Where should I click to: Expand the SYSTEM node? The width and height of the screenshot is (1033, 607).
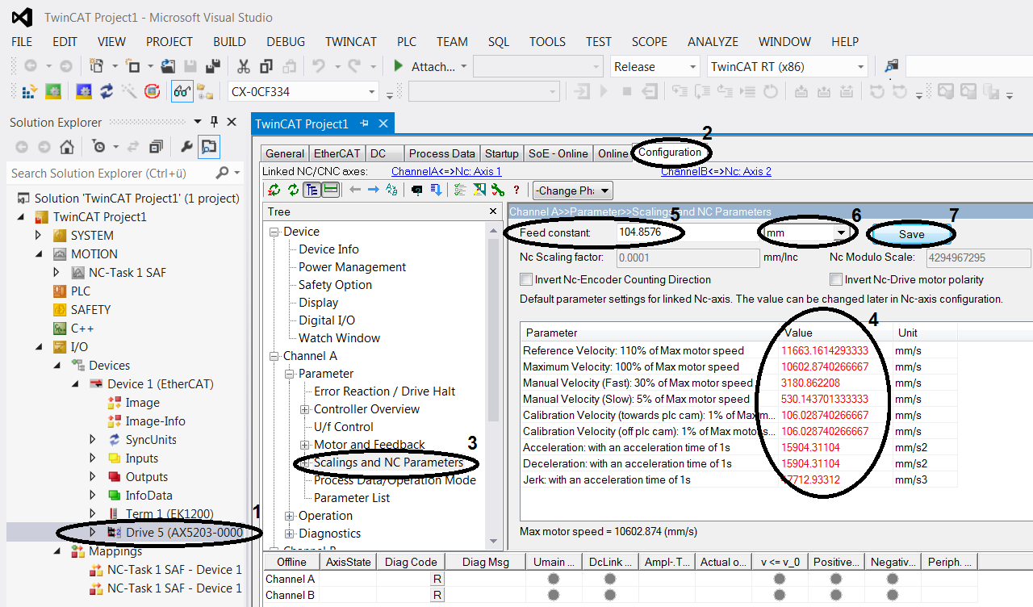tap(38, 235)
